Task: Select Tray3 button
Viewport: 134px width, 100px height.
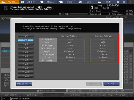Action: tap(26, 44)
